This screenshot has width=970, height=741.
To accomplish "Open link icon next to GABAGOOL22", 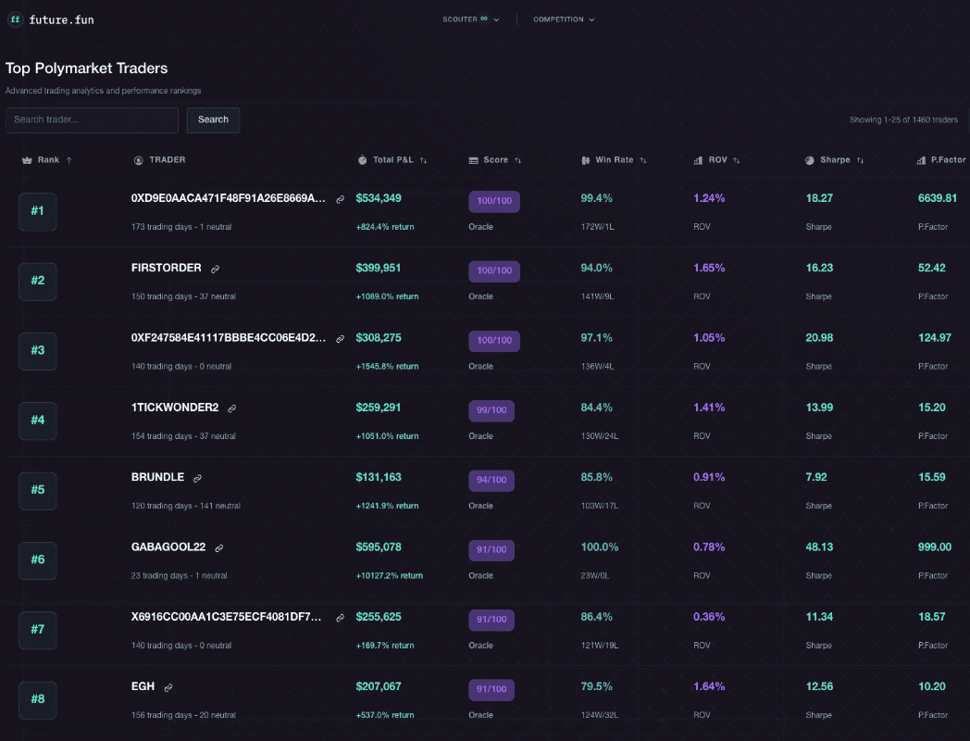I will point(219,547).
